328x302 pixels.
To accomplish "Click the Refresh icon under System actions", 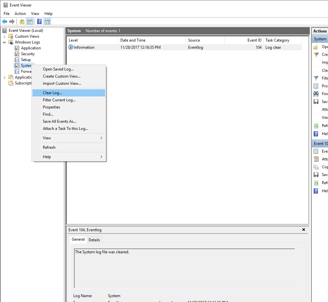I will click(x=316, y=126).
